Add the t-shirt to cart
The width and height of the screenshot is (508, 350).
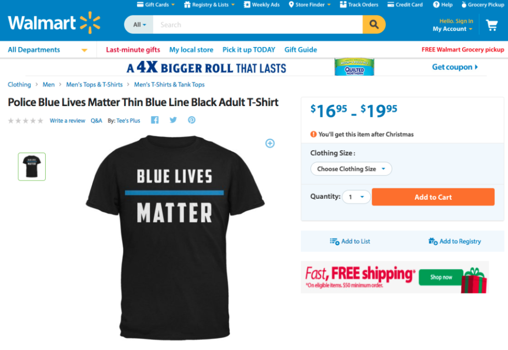coord(433,197)
